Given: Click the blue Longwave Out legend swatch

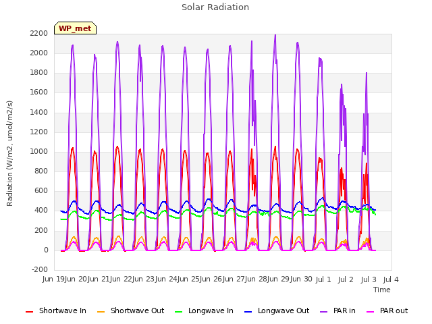Looking at the screenshot, I should tap(248, 312).
